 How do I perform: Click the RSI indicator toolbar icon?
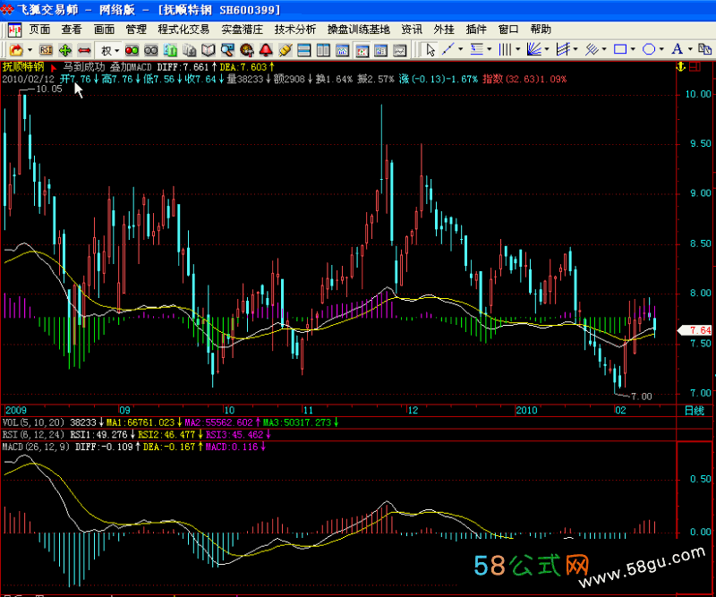tap(46, 50)
